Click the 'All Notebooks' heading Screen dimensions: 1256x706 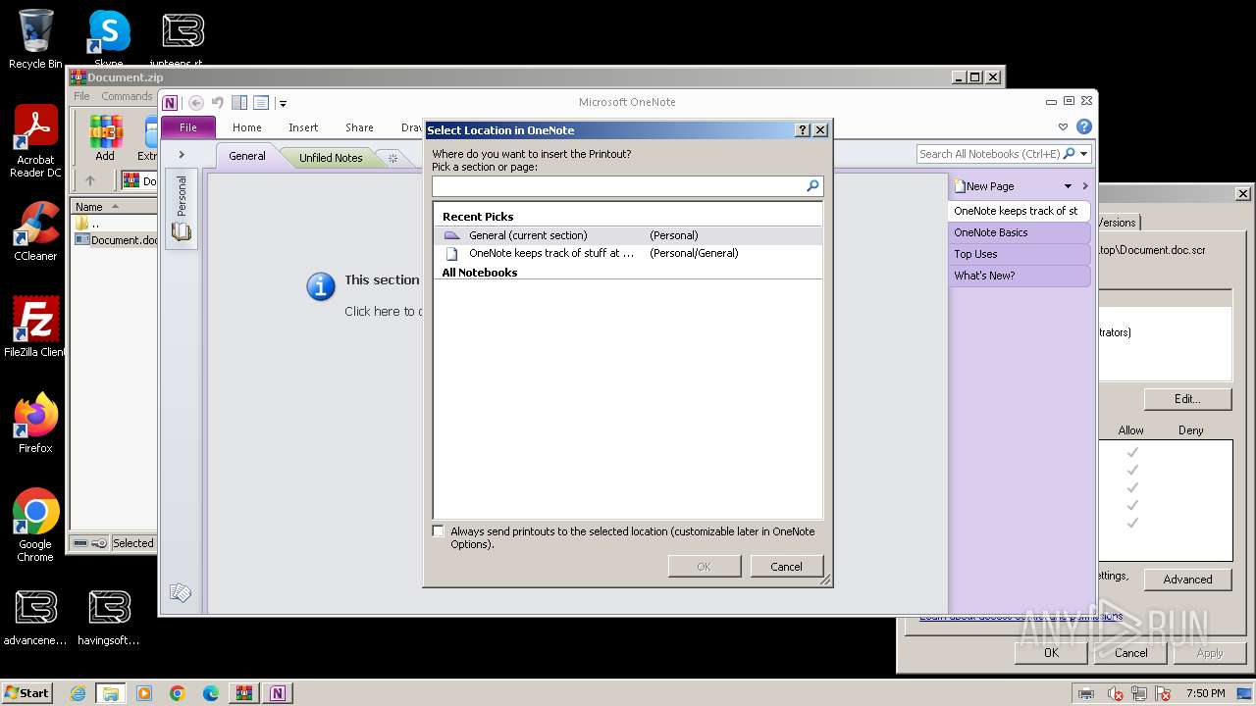point(479,273)
